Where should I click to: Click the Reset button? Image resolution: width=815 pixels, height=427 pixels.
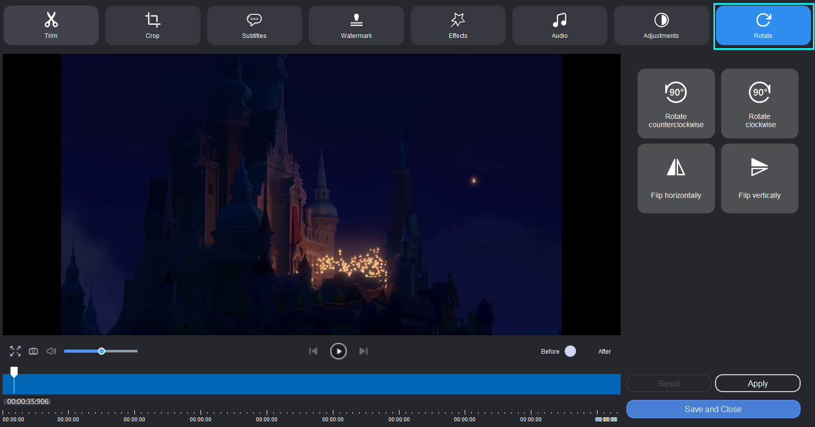(x=669, y=383)
